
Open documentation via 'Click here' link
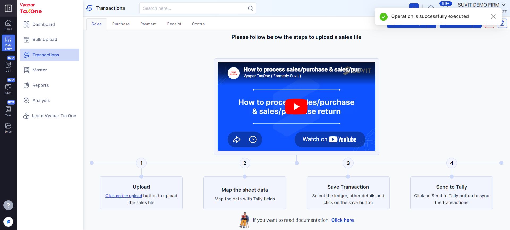coord(342,220)
